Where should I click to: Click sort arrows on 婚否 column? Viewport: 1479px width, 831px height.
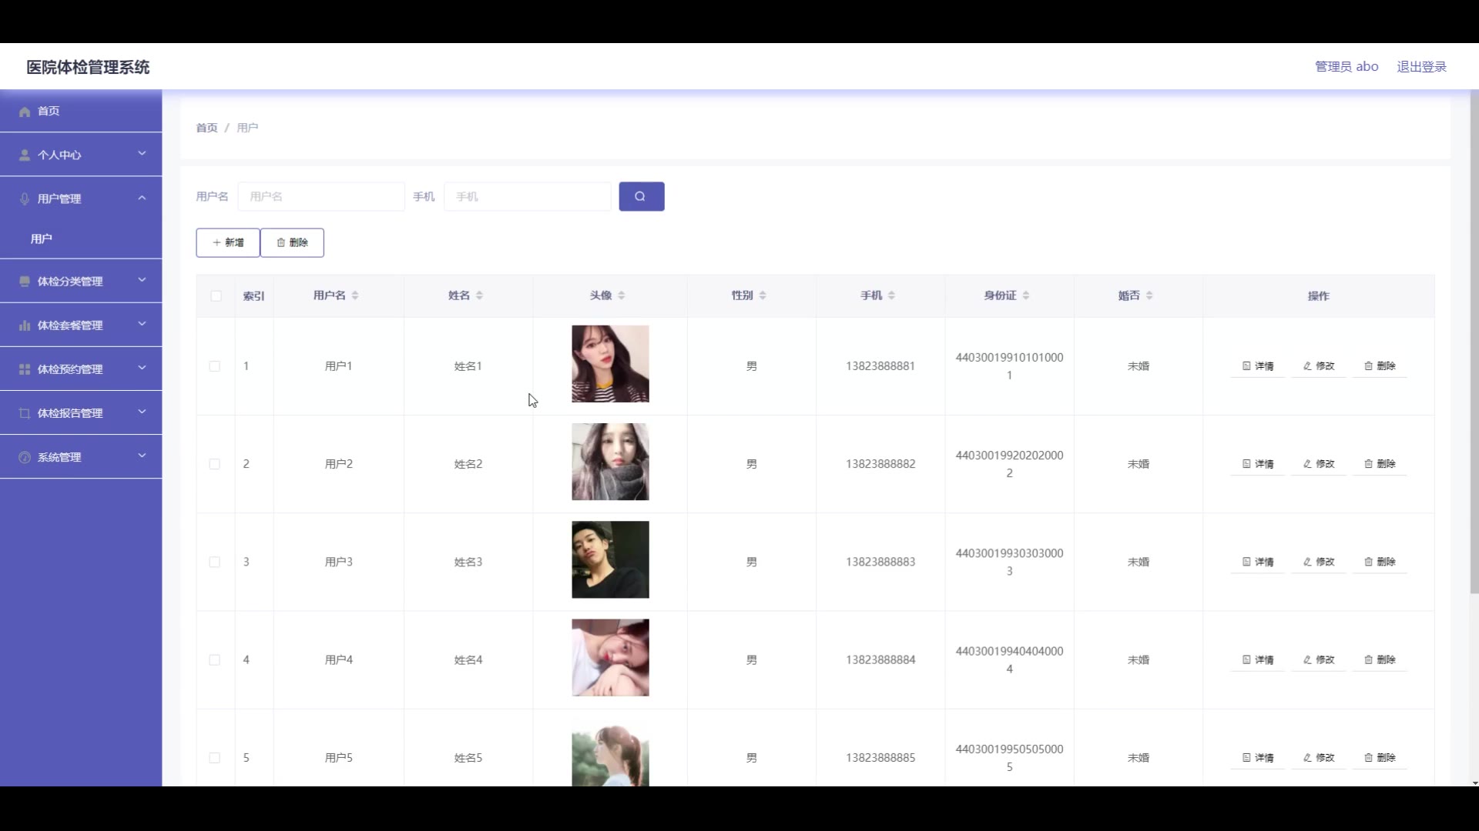pyautogui.click(x=1149, y=295)
